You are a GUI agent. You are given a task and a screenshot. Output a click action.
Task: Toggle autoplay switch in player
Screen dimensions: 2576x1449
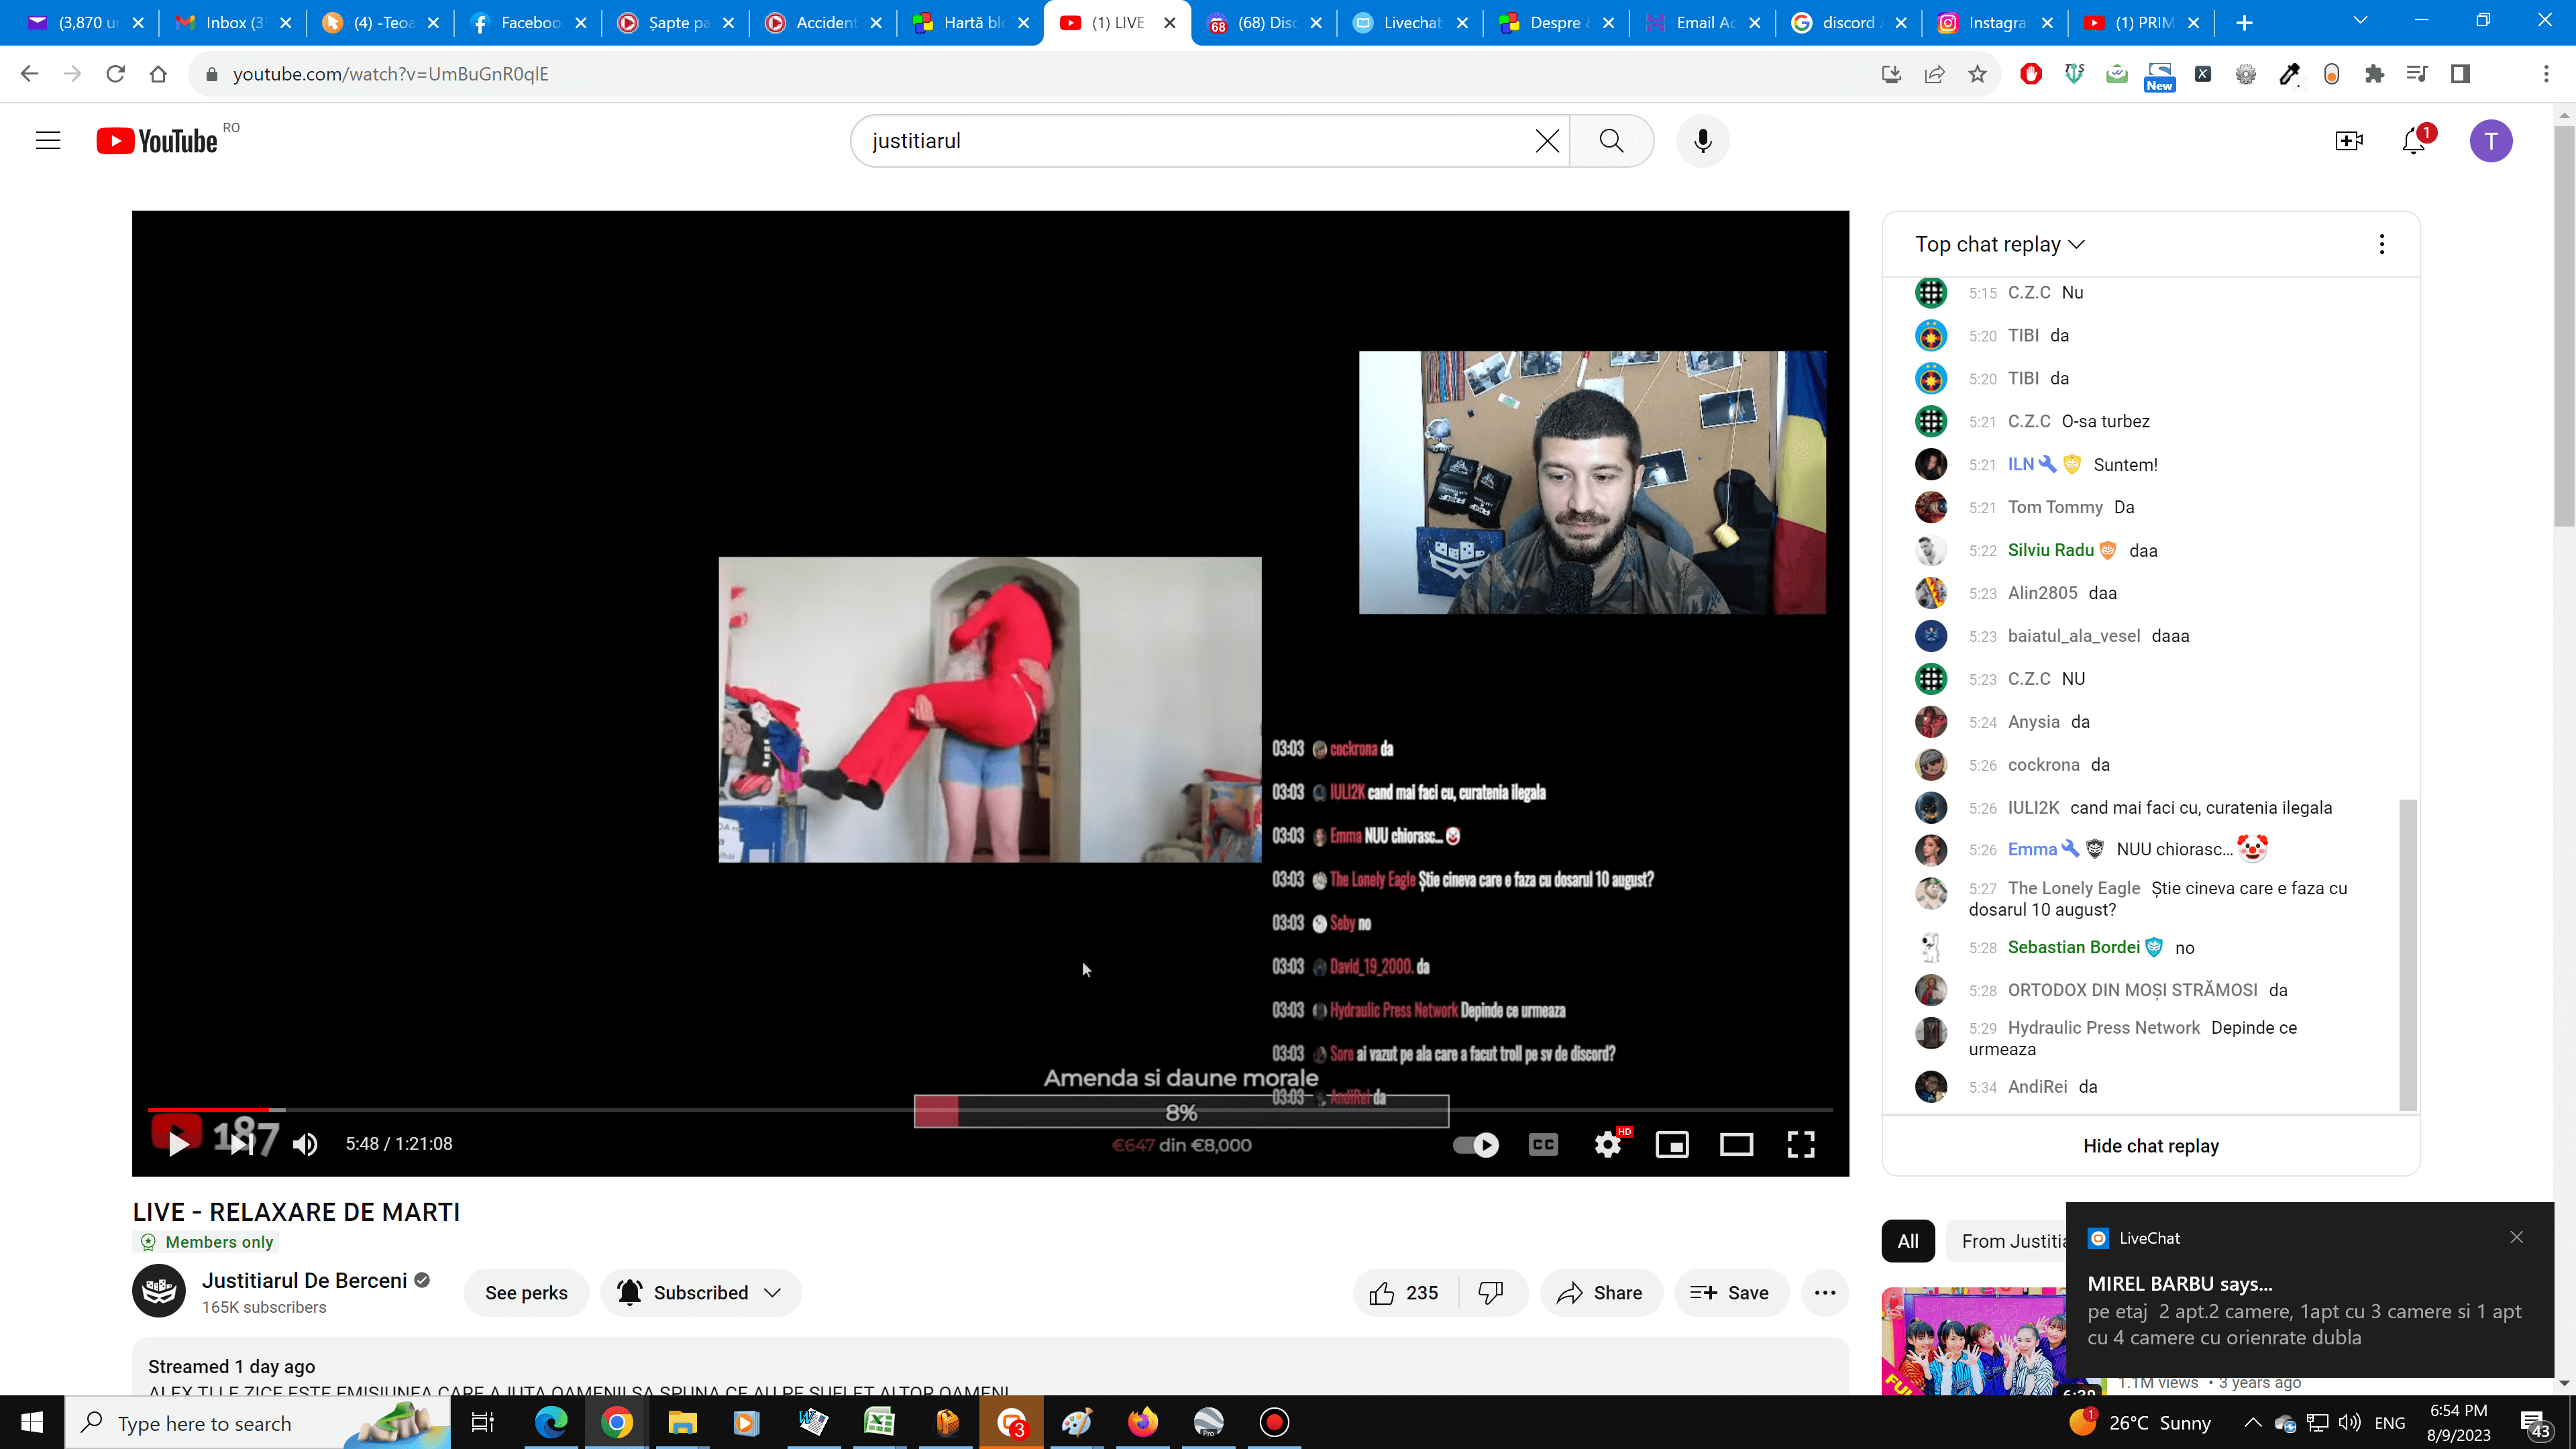[x=1476, y=1145]
